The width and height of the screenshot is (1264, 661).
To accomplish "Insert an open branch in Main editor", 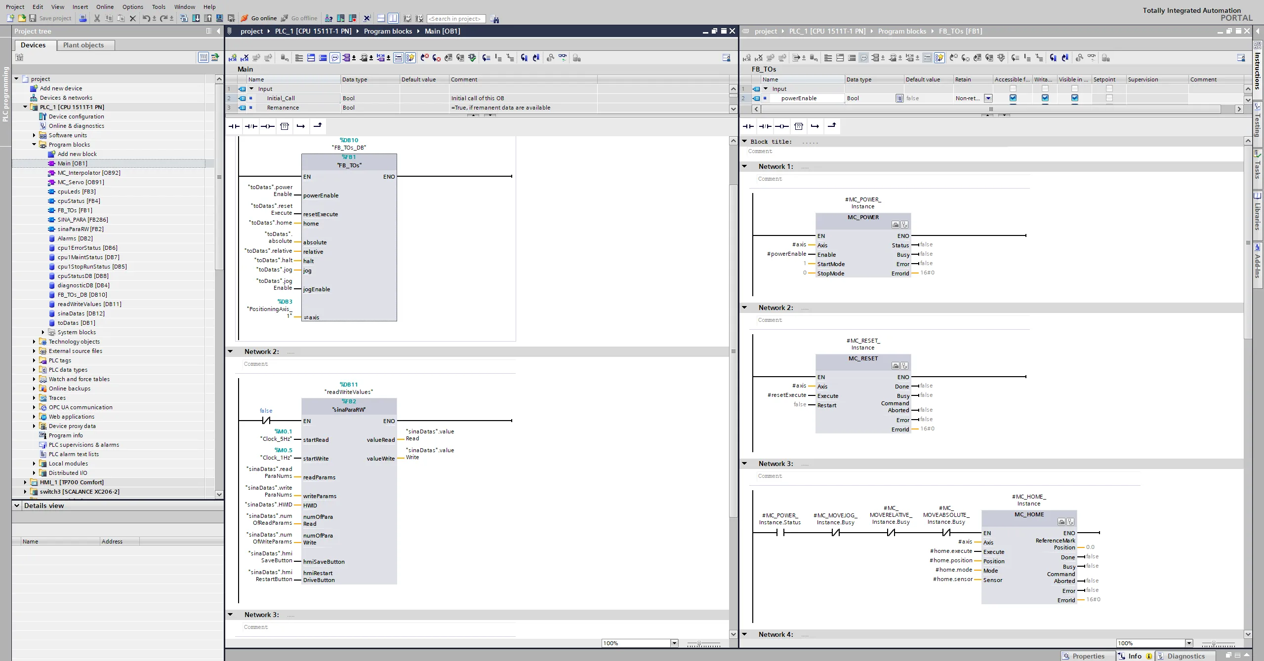I will tap(301, 126).
